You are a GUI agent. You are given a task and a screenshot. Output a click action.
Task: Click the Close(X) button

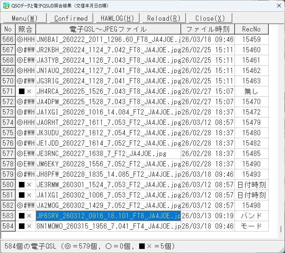(x=210, y=18)
